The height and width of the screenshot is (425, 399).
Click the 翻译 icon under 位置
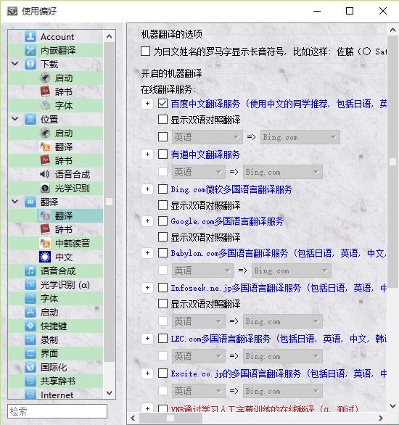(45, 147)
